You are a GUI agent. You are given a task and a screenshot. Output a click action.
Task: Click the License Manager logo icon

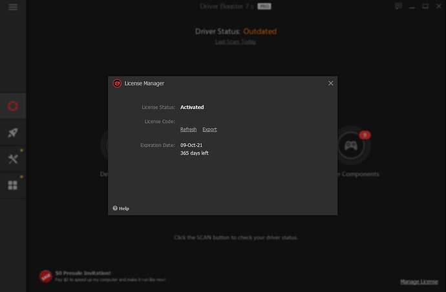point(117,83)
